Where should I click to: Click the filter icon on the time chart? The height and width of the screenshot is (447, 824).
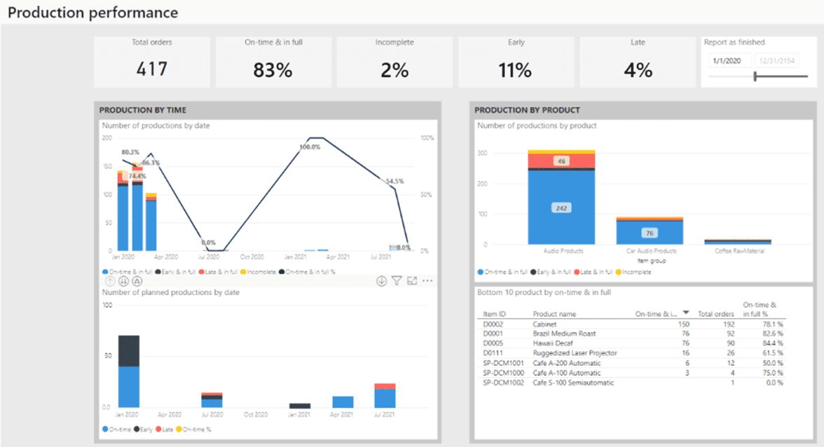[399, 281]
